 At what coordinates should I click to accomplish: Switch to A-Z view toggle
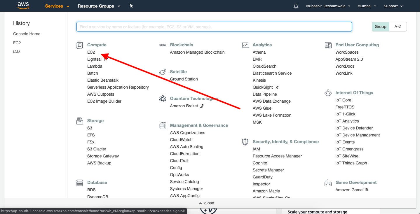point(398,27)
